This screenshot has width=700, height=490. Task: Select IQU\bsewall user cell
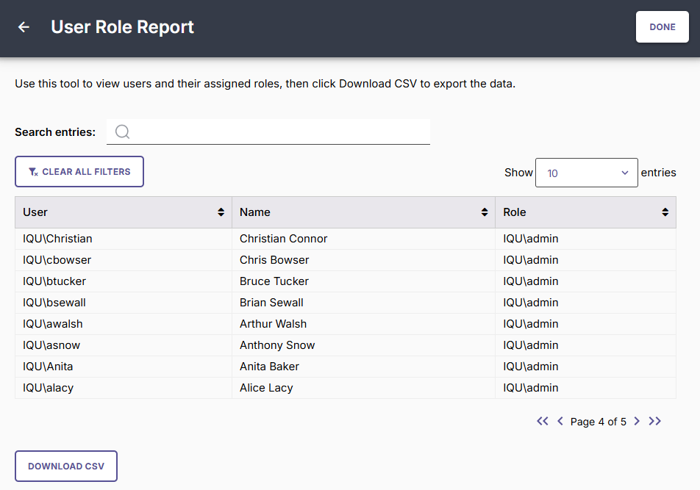coord(124,303)
